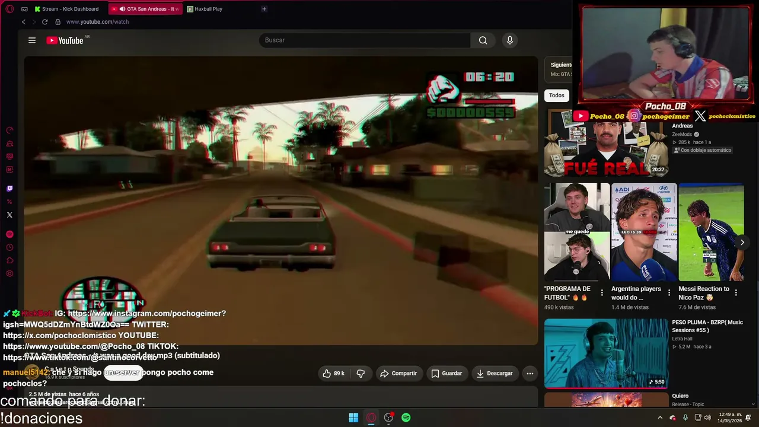
Task: Open the Opera sidebar Spotify player icon
Action: [x=9, y=234]
